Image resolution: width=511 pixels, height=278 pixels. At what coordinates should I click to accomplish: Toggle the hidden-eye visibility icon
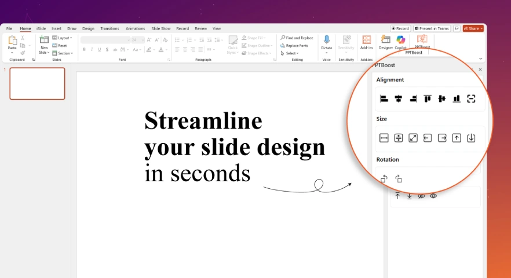coord(421,196)
